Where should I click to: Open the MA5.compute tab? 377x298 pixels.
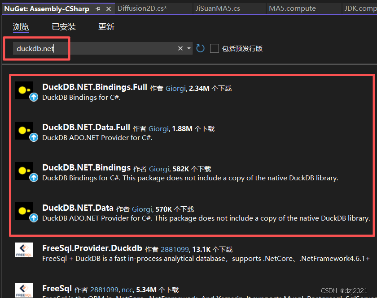(x=292, y=9)
